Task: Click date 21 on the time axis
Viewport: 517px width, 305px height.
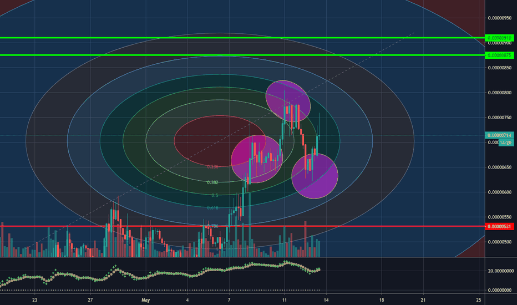Action: coord(423,300)
